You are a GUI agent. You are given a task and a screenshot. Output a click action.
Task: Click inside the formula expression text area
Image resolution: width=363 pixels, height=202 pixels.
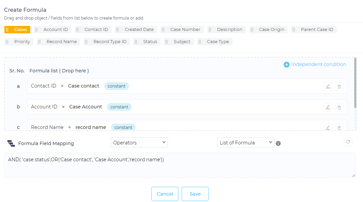180,167
